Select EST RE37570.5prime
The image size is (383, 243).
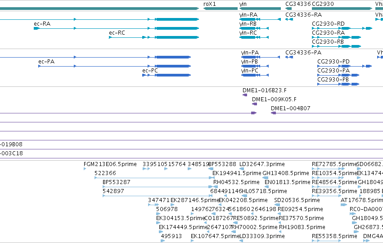point(280,223)
